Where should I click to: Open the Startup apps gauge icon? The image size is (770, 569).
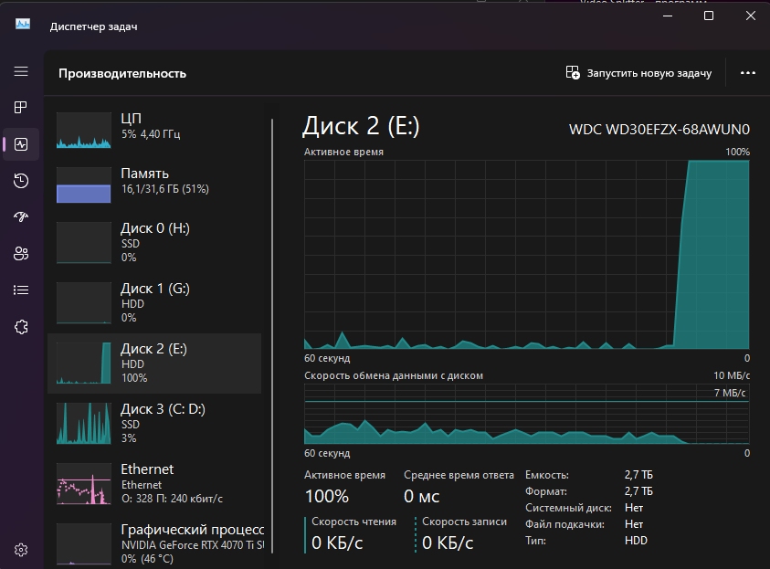click(x=21, y=217)
